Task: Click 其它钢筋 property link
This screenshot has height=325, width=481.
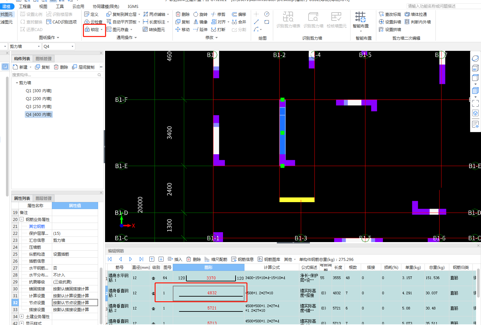Action: [37, 227]
